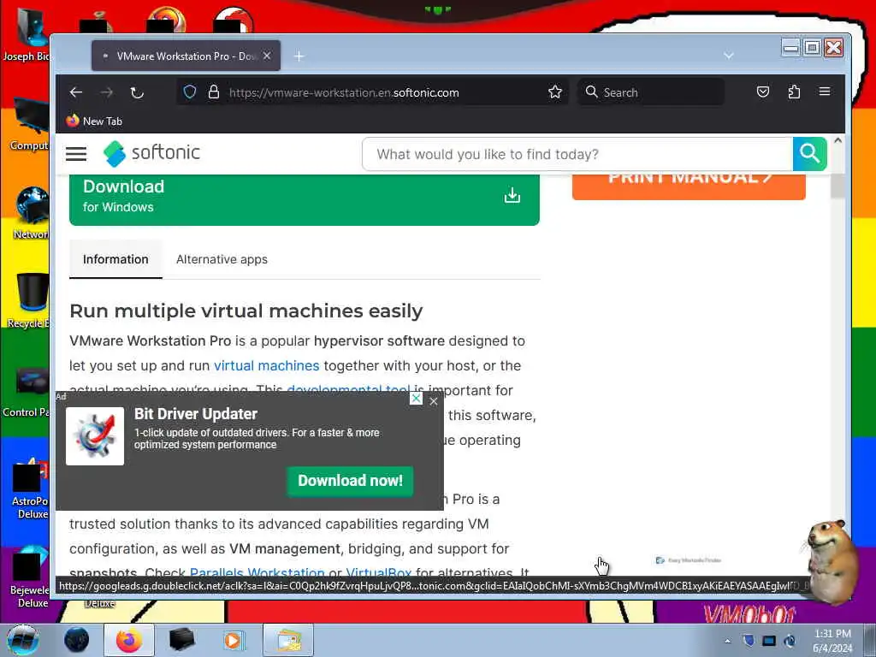Viewport: 876px width, 657px height.
Task: Open the Computer desktop icon
Action: [29, 124]
